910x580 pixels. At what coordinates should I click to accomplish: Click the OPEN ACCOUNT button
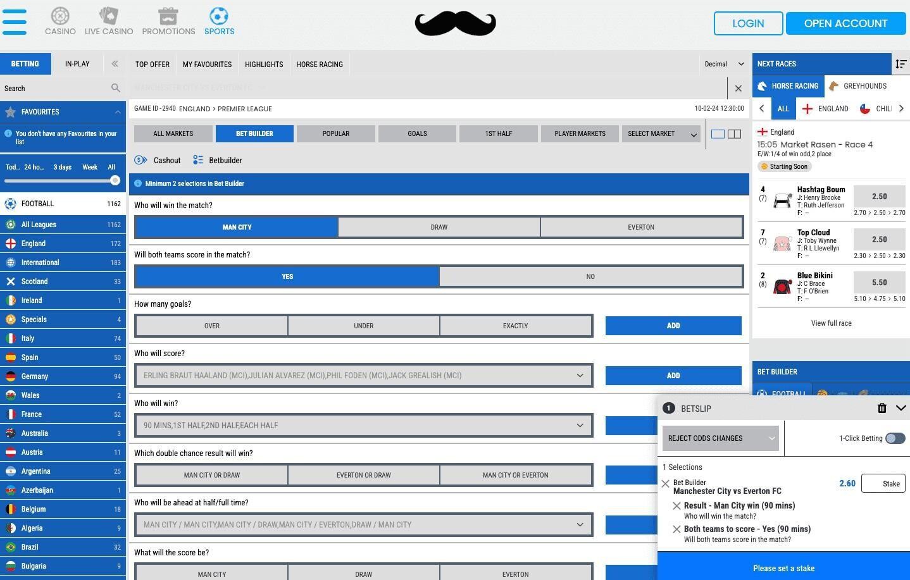[x=845, y=23]
